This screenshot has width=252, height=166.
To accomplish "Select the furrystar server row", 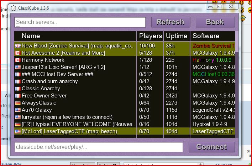I will tap(125, 117).
